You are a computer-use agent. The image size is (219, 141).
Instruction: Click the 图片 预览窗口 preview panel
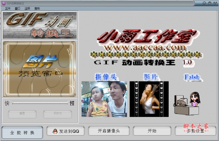tap(39, 69)
